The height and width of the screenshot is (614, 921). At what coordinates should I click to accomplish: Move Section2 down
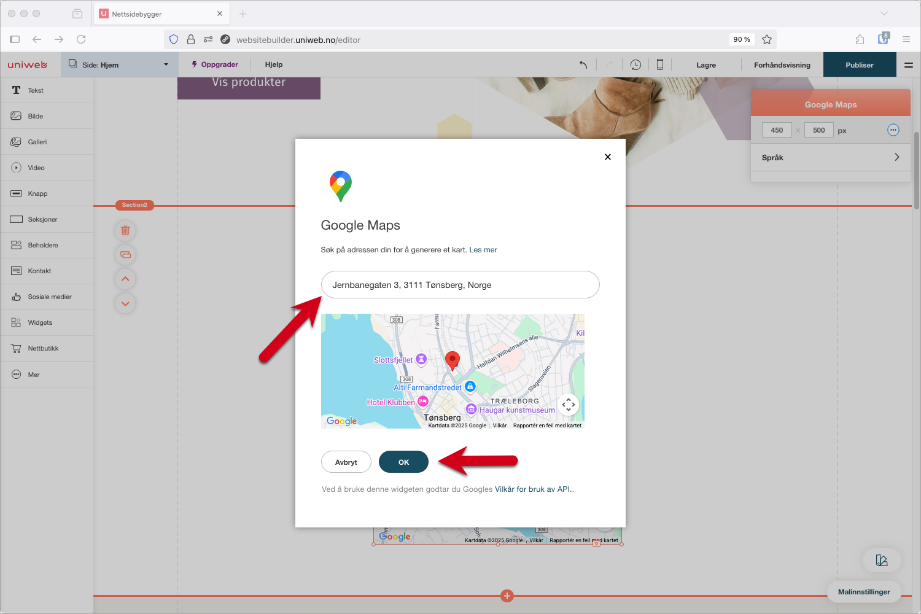pos(125,303)
